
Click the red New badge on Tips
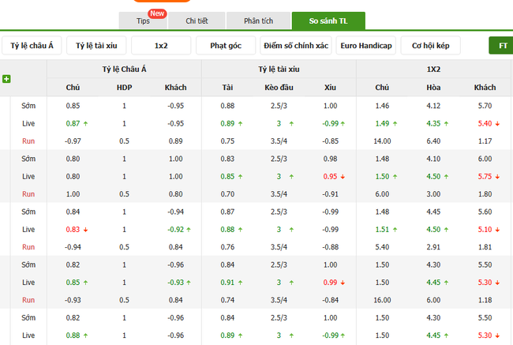pyautogui.click(x=157, y=13)
